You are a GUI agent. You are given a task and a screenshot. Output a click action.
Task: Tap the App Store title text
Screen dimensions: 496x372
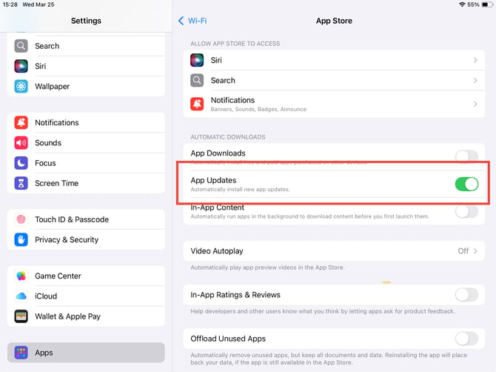[334, 21]
